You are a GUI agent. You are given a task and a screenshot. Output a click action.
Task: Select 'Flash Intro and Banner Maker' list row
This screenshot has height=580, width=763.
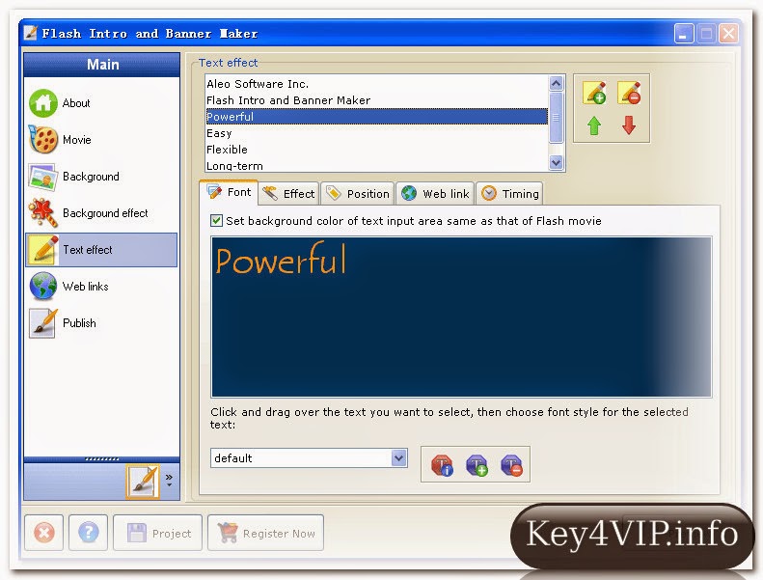point(376,100)
